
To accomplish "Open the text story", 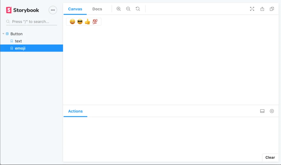I will point(32,41).
